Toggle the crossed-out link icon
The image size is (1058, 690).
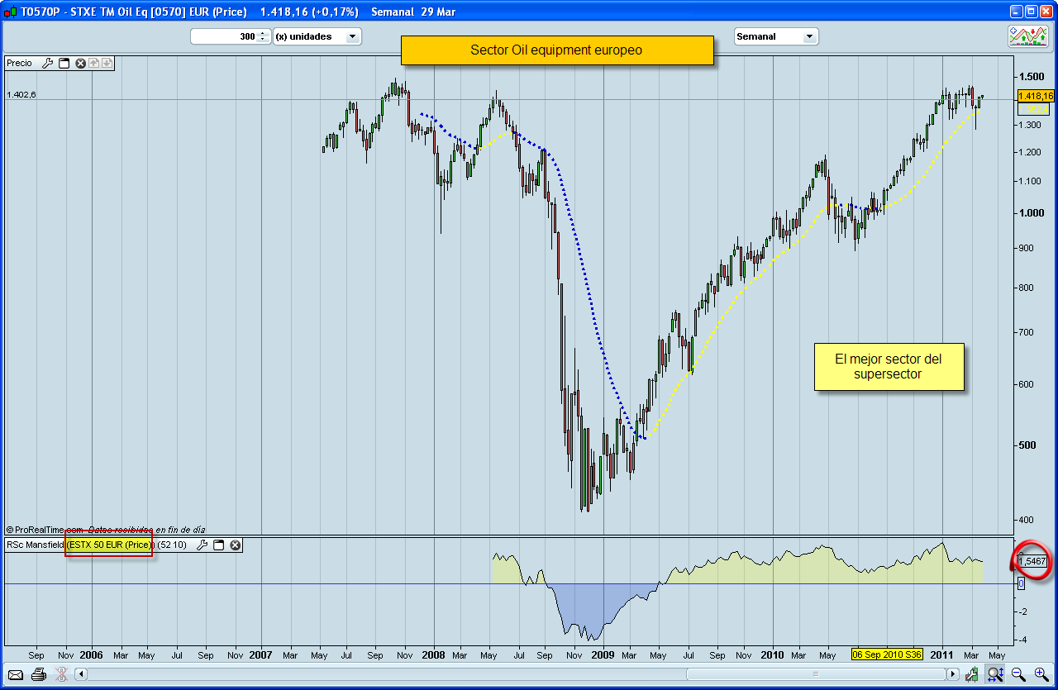pyautogui.click(x=60, y=674)
